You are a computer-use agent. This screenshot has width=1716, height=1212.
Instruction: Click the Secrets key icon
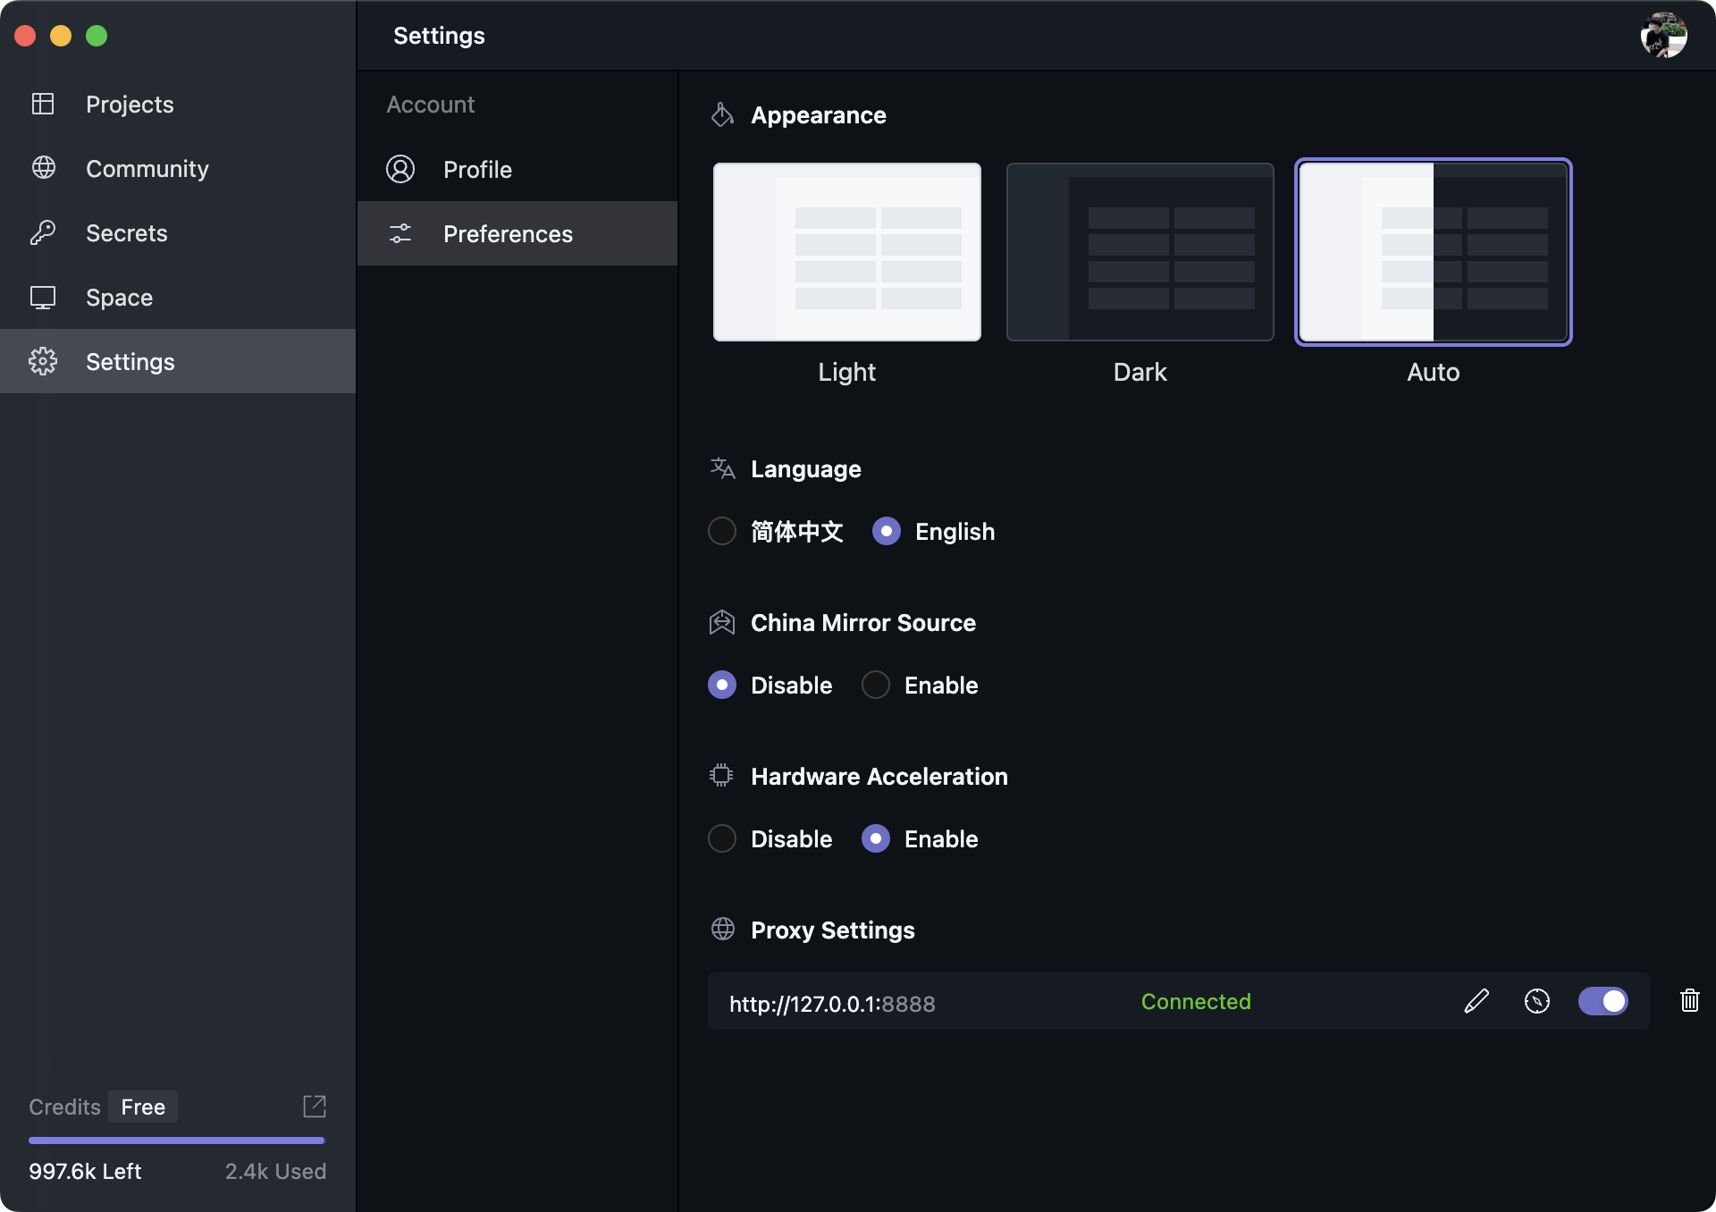[x=43, y=233]
